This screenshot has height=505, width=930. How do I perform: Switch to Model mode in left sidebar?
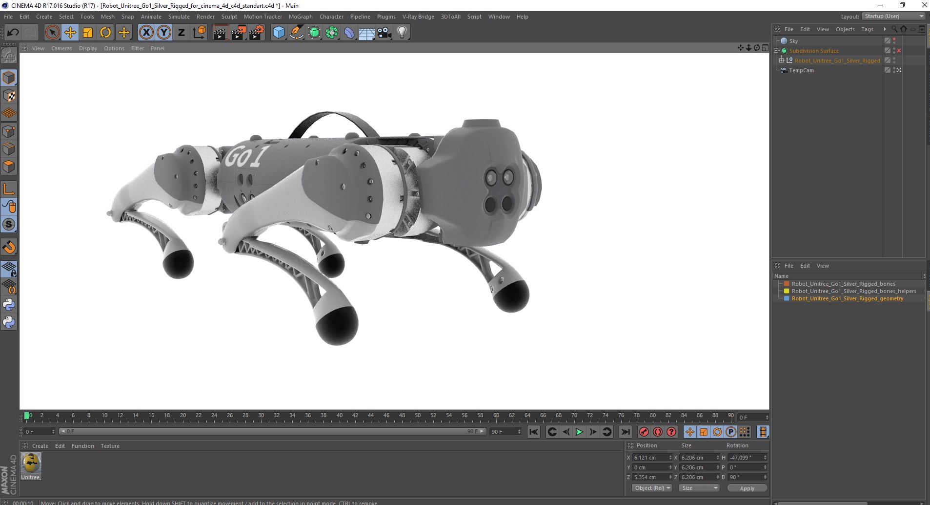click(9, 78)
